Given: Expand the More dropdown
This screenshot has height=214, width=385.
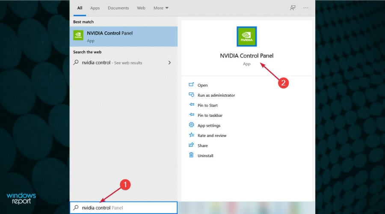Looking at the screenshot, I should click(x=161, y=8).
